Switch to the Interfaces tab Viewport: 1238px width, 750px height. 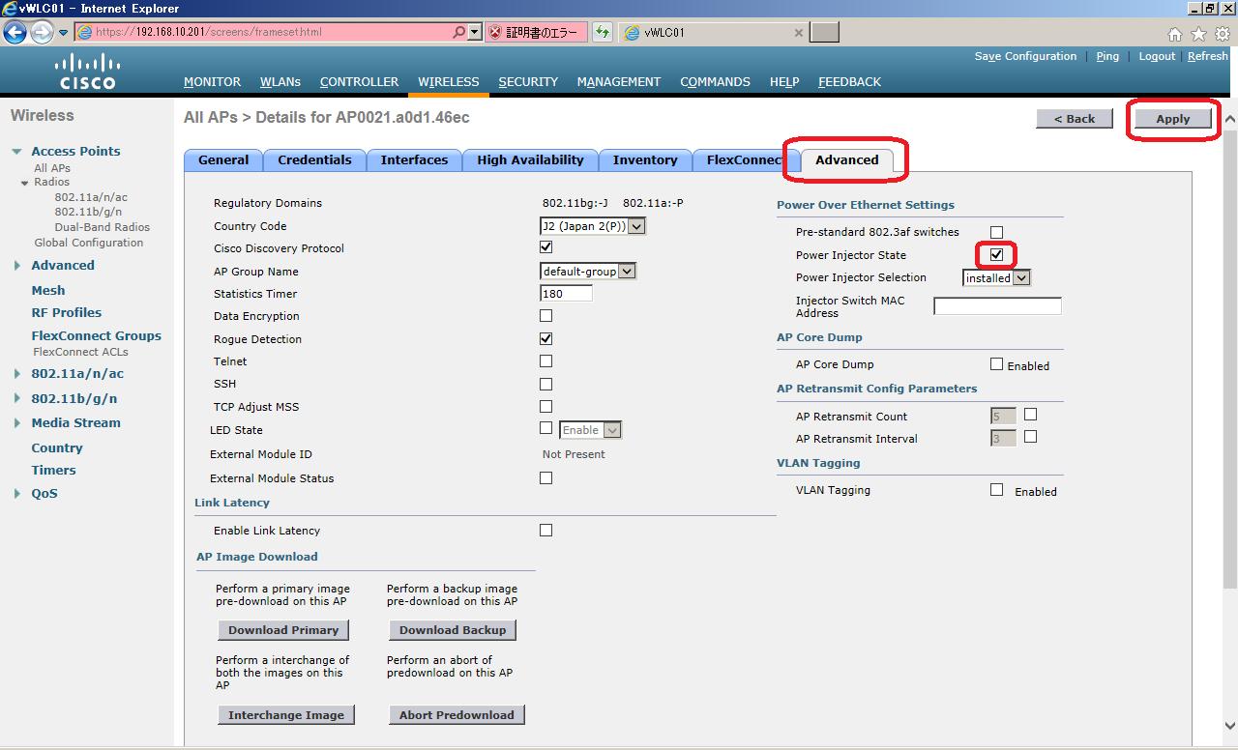pyautogui.click(x=414, y=160)
